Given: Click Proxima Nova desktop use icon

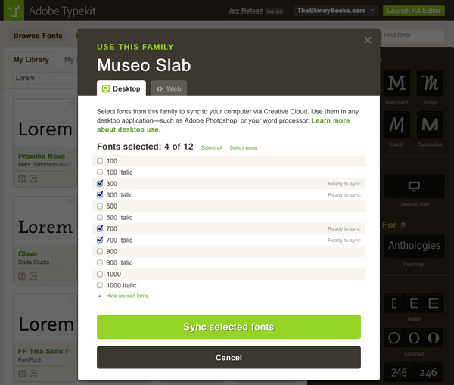Looking at the screenshot, I should pos(33,179).
